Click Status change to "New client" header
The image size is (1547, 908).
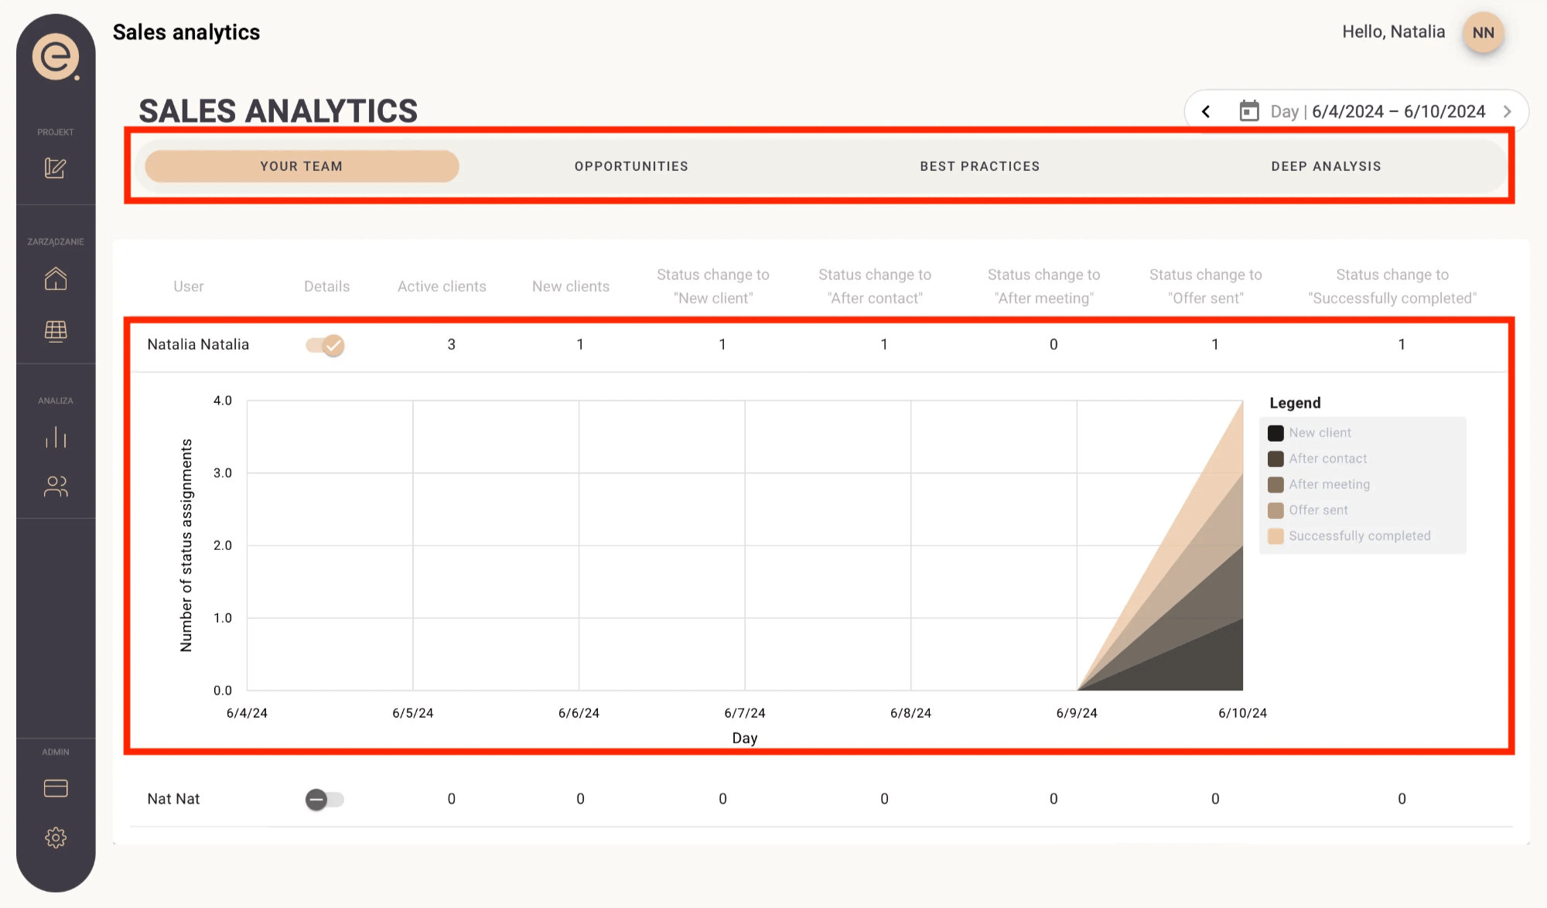(713, 286)
